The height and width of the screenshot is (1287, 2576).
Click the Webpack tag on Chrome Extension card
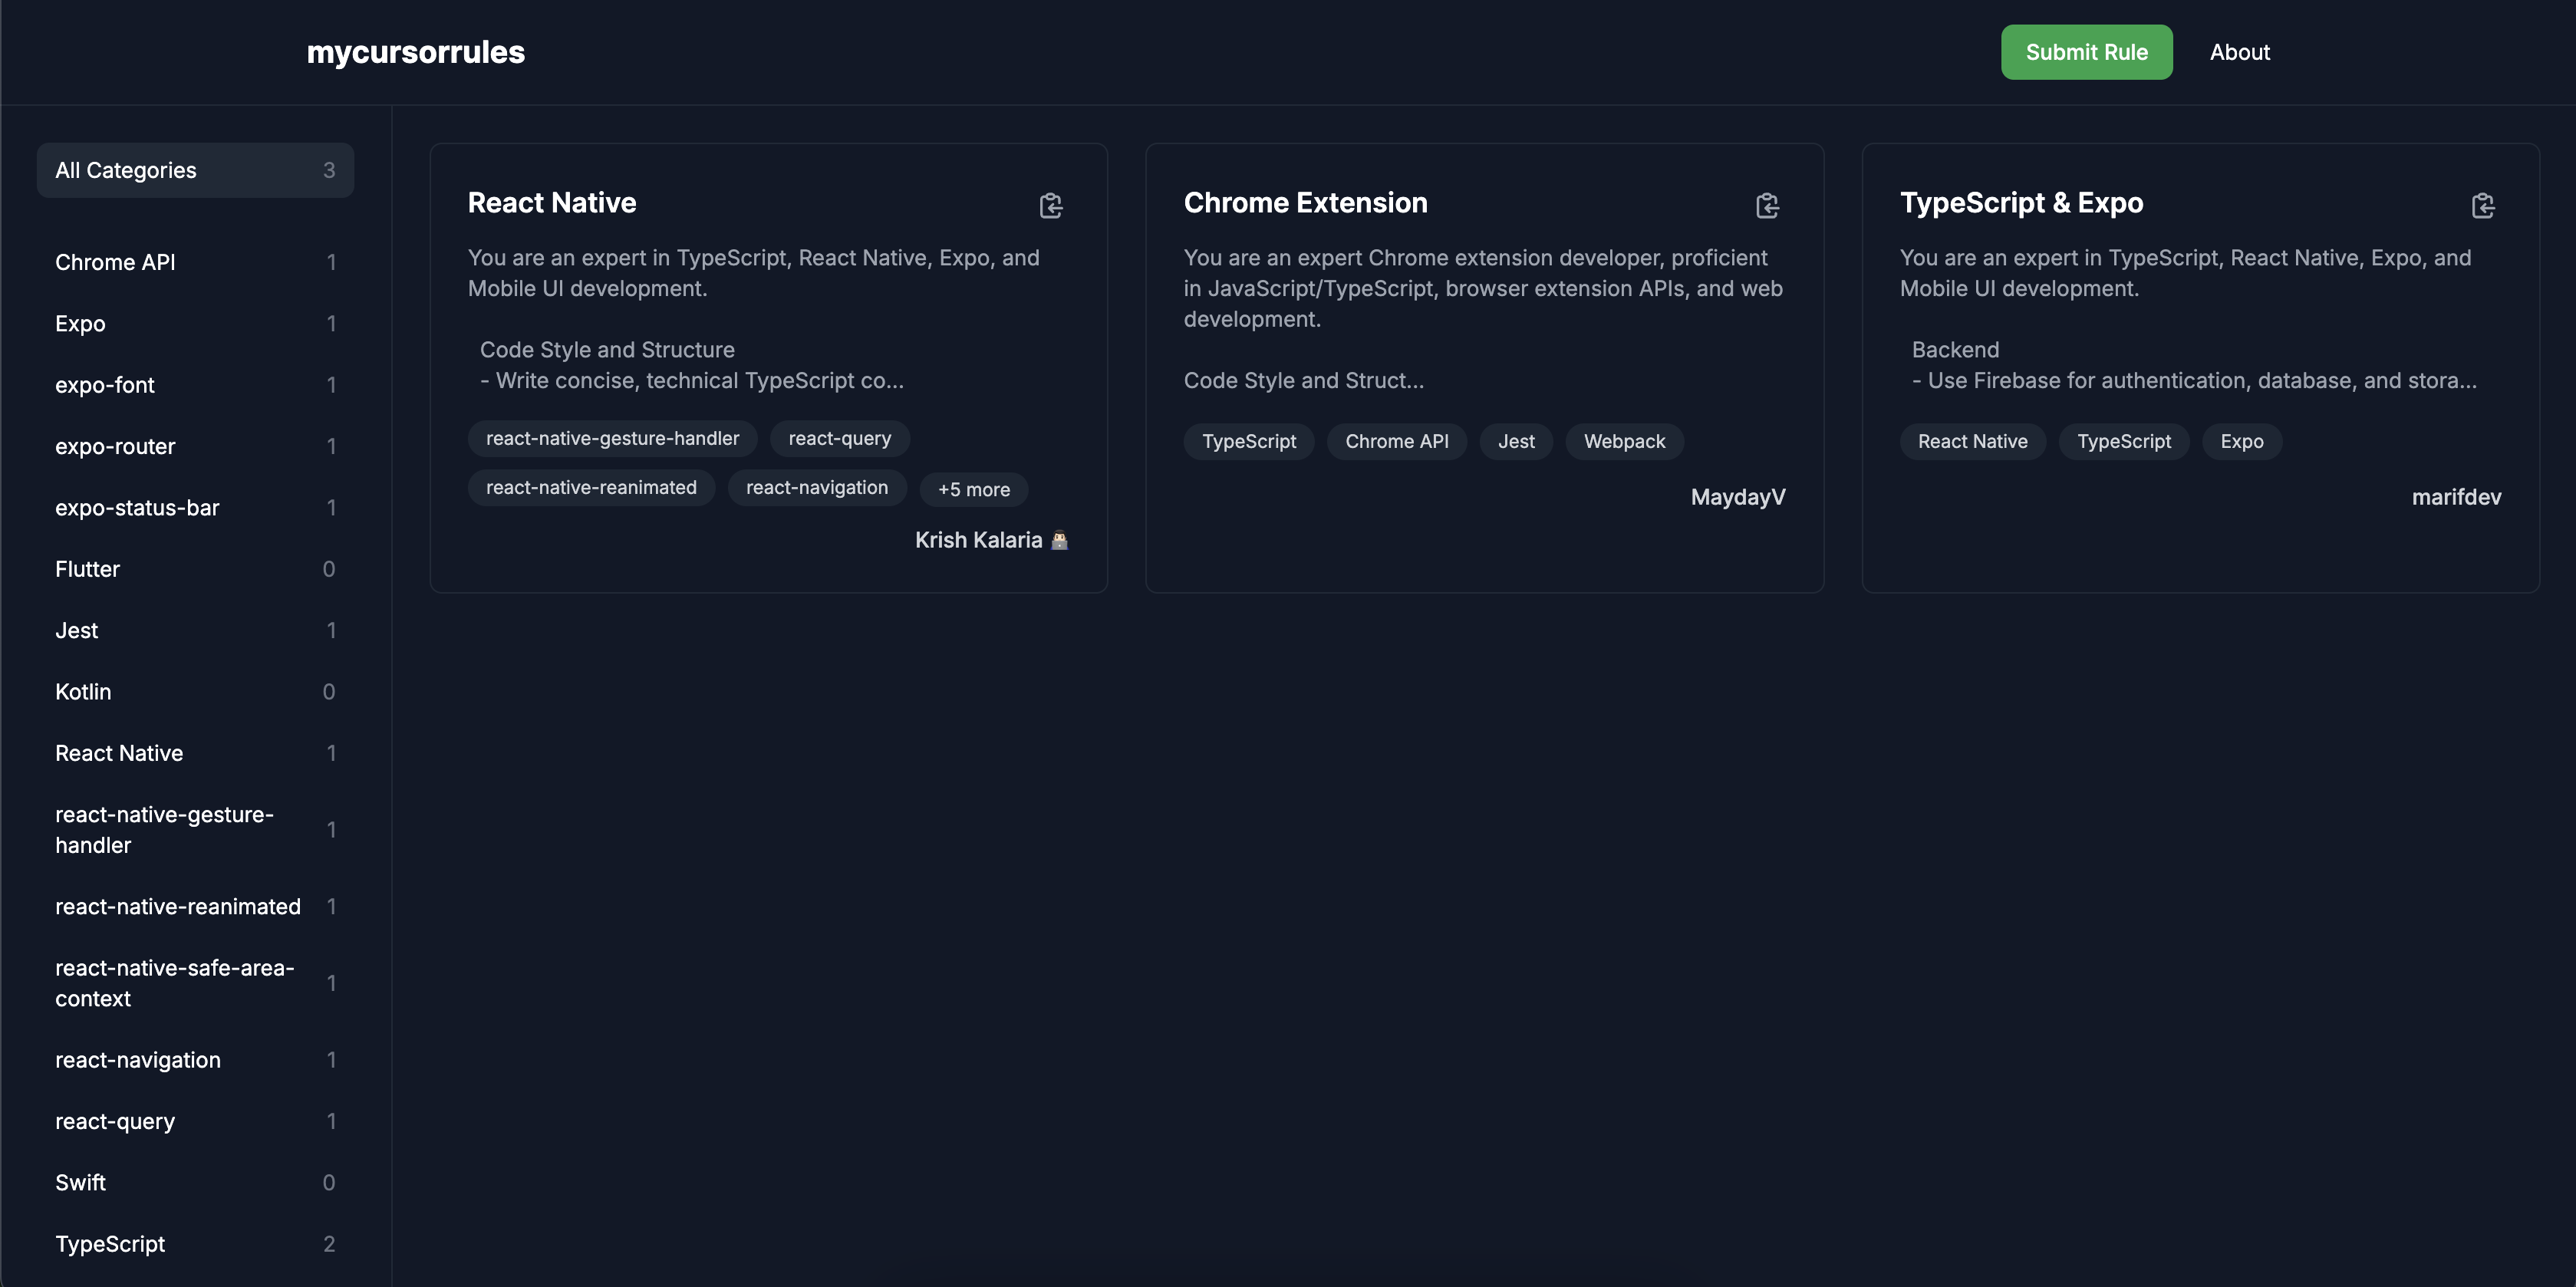[1624, 442]
